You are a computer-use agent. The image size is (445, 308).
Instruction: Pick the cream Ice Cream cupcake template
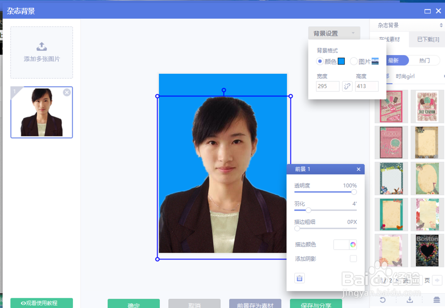427,106
